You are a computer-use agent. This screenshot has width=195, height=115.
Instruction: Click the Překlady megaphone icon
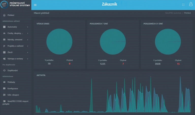[x=4, y=82]
